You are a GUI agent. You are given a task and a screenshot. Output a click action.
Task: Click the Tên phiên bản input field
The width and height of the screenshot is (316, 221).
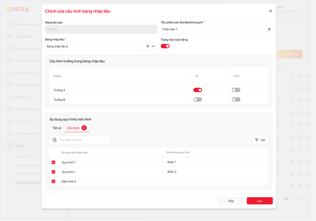(x=213, y=29)
